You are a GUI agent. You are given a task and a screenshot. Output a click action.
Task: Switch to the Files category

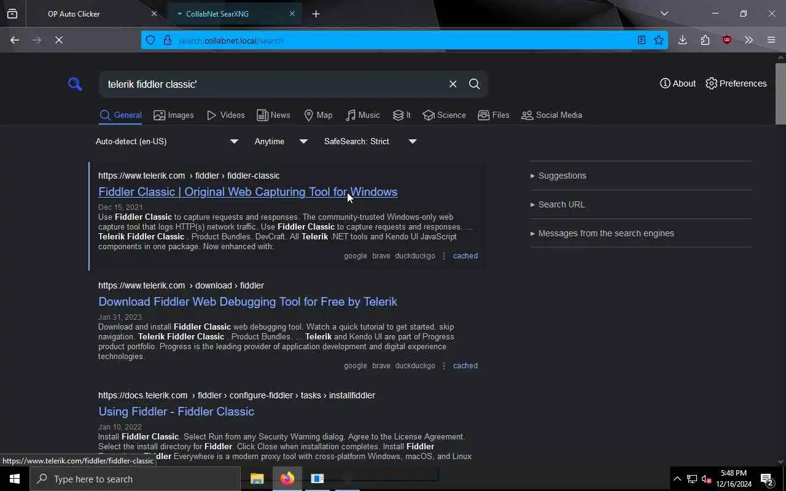click(x=494, y=115)
